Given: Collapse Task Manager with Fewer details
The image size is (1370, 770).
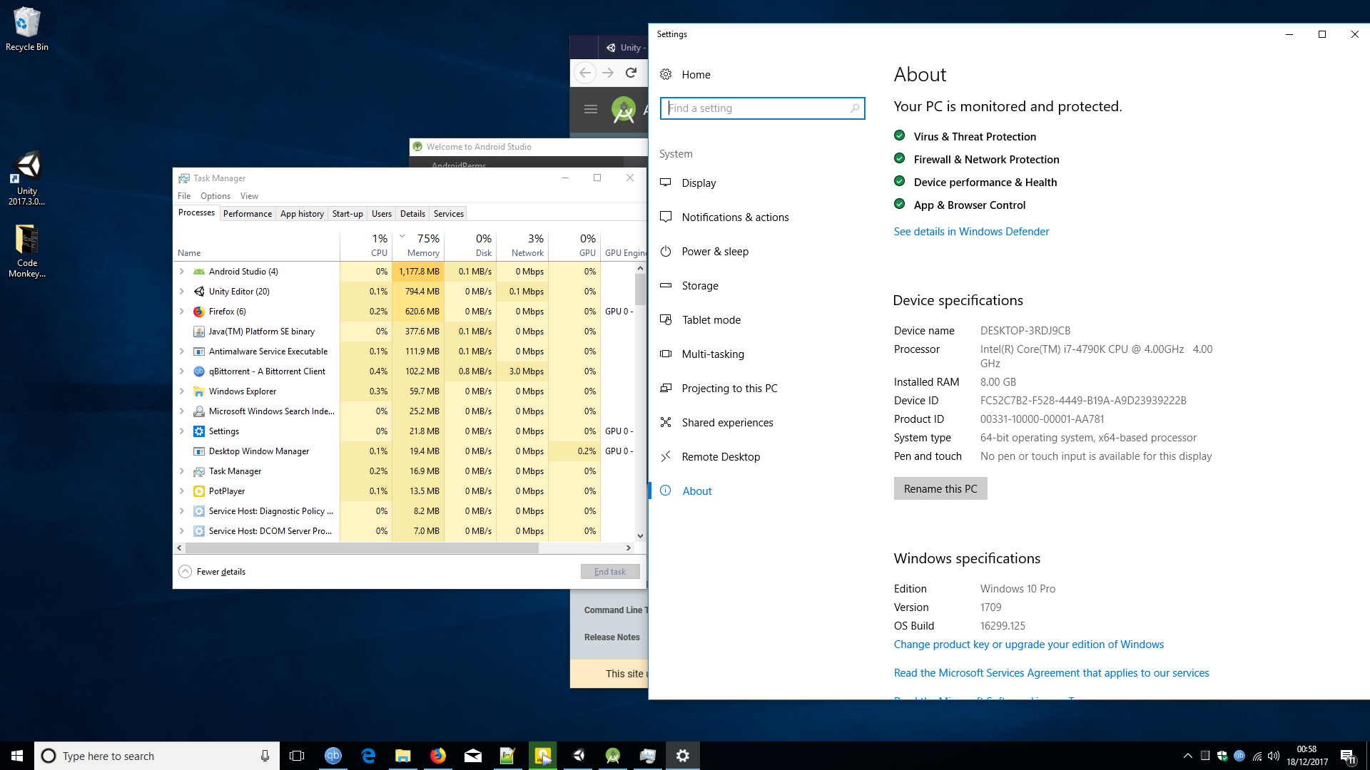Looking at the screenshot, I should click(x=213, y=572).
